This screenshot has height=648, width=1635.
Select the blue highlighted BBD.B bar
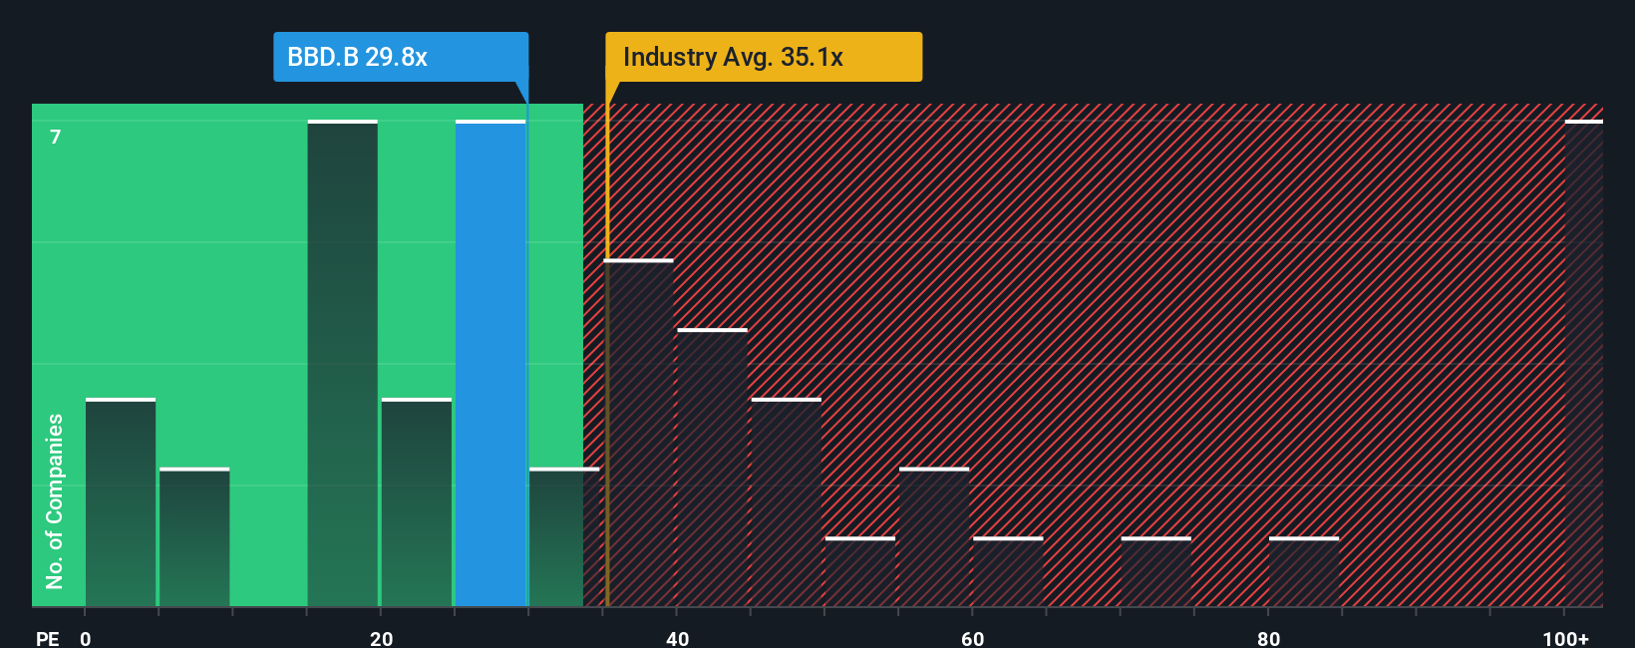tap(490, 363)
